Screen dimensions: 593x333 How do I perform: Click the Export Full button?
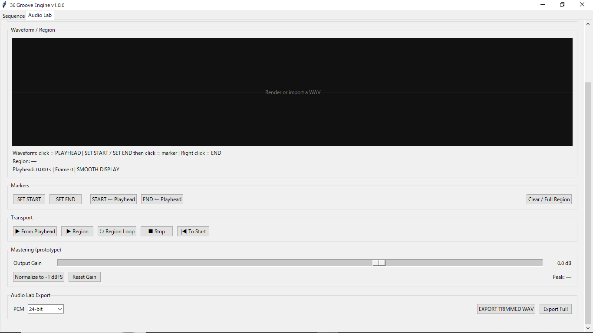(556, 309)
